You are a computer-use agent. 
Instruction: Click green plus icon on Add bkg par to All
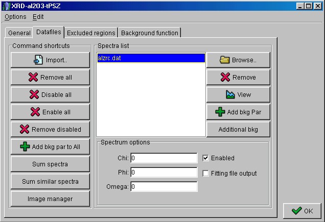pyautogui.click(x=25, y=146)
